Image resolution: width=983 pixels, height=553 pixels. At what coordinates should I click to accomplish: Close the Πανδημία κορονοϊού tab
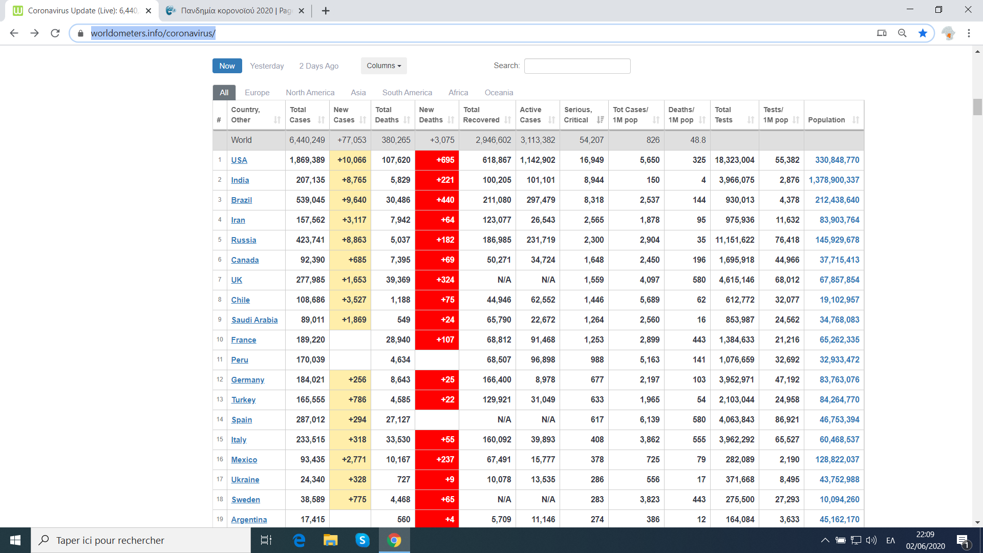click(301, 11)
